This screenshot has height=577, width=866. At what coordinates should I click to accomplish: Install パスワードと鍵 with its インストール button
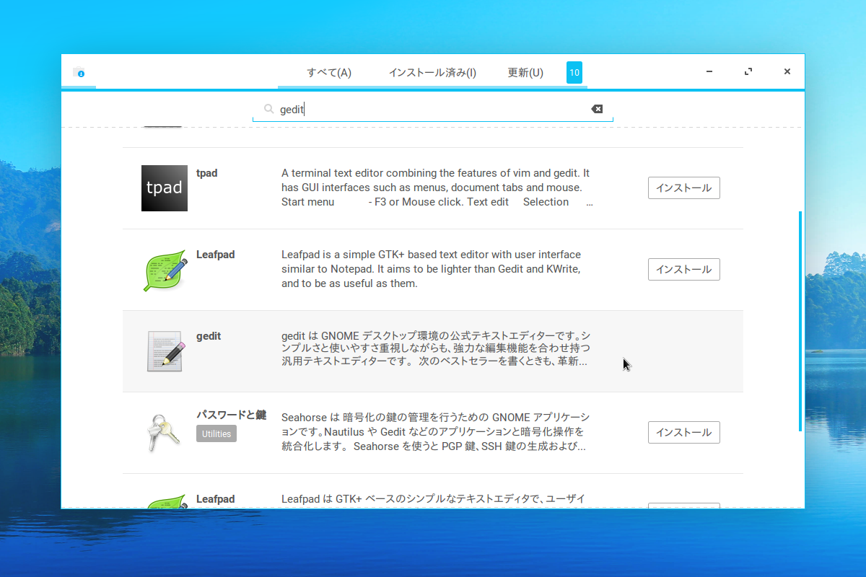683,433
